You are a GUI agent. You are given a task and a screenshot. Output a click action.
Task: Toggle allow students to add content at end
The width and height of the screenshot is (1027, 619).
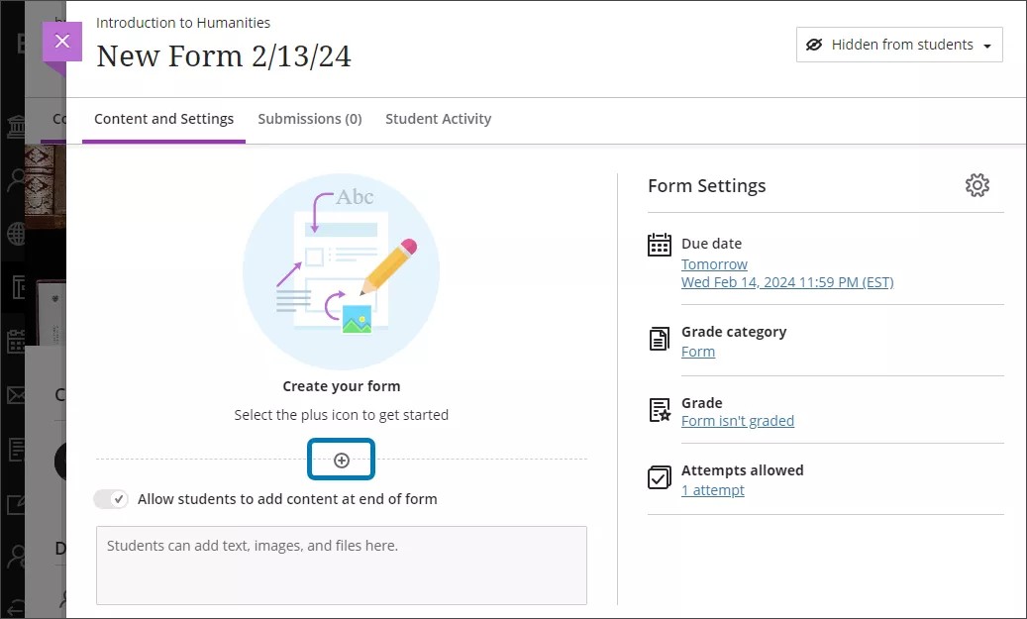click(111, 499)
